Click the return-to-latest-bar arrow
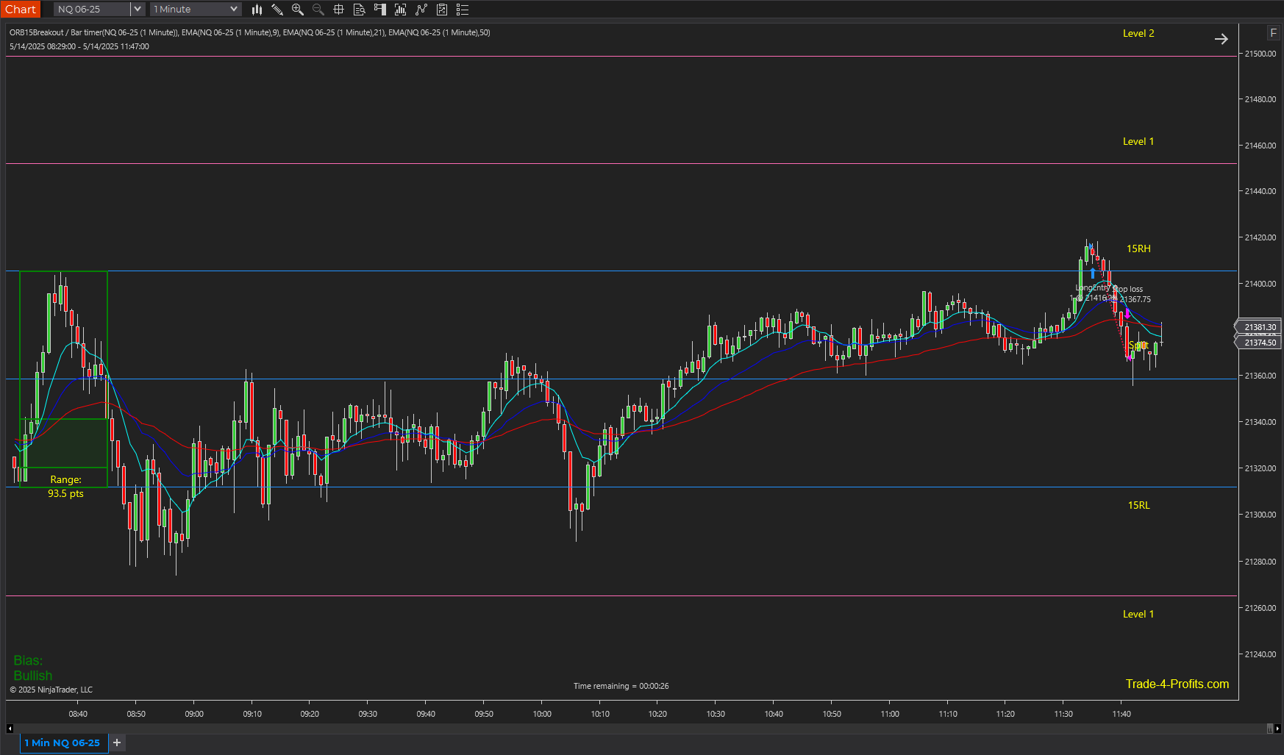This screenshot has width=1284, height=755. [x=1221, y=39]
